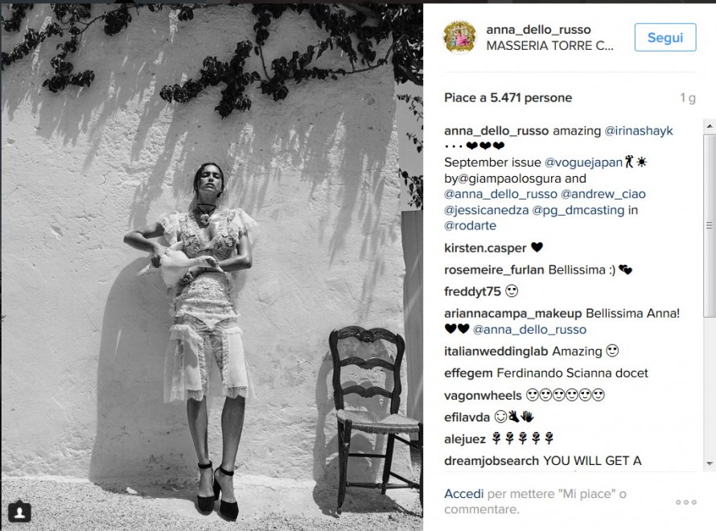
Task: Open the MASSERIA TORRE C... location link
Action: [x=549, y=46]
